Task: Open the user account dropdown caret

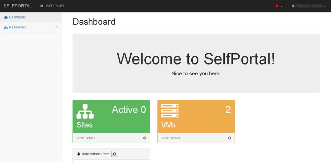Action: pos(325,6)
